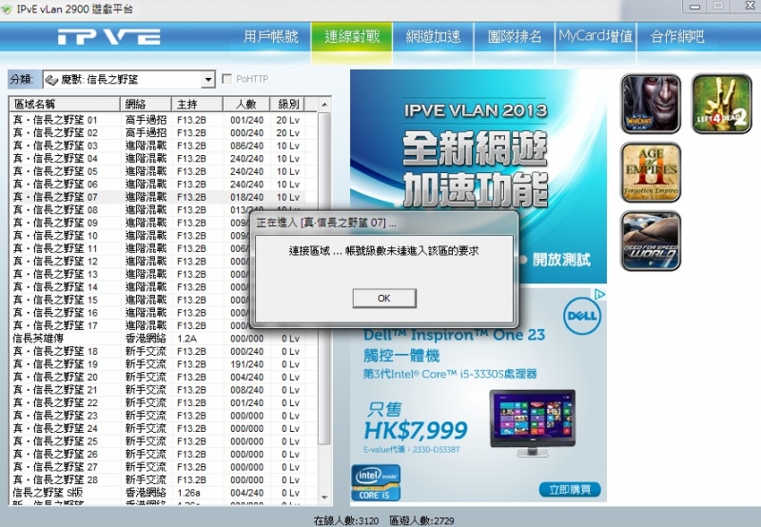761x527 pixels.
Task: Open the 分類 game category dropdown
Action: click(x=129, y=79)
